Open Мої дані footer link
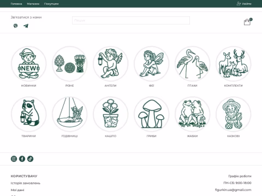This screenshot has width=262, height=196. (x=17, y=190)
